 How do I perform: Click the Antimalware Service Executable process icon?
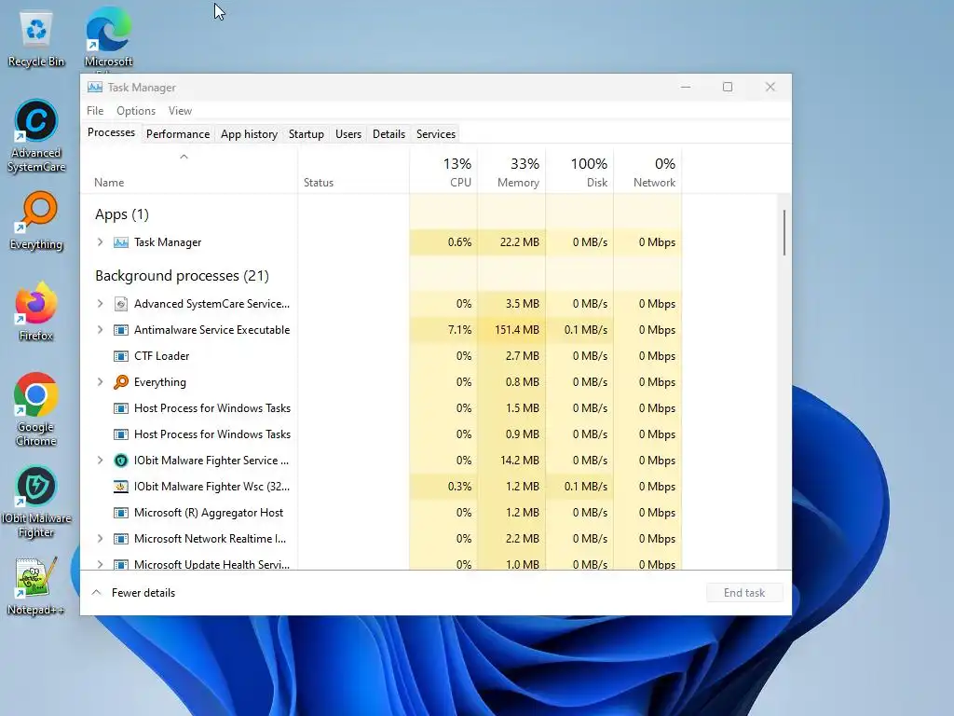click(x=121, y=330)
